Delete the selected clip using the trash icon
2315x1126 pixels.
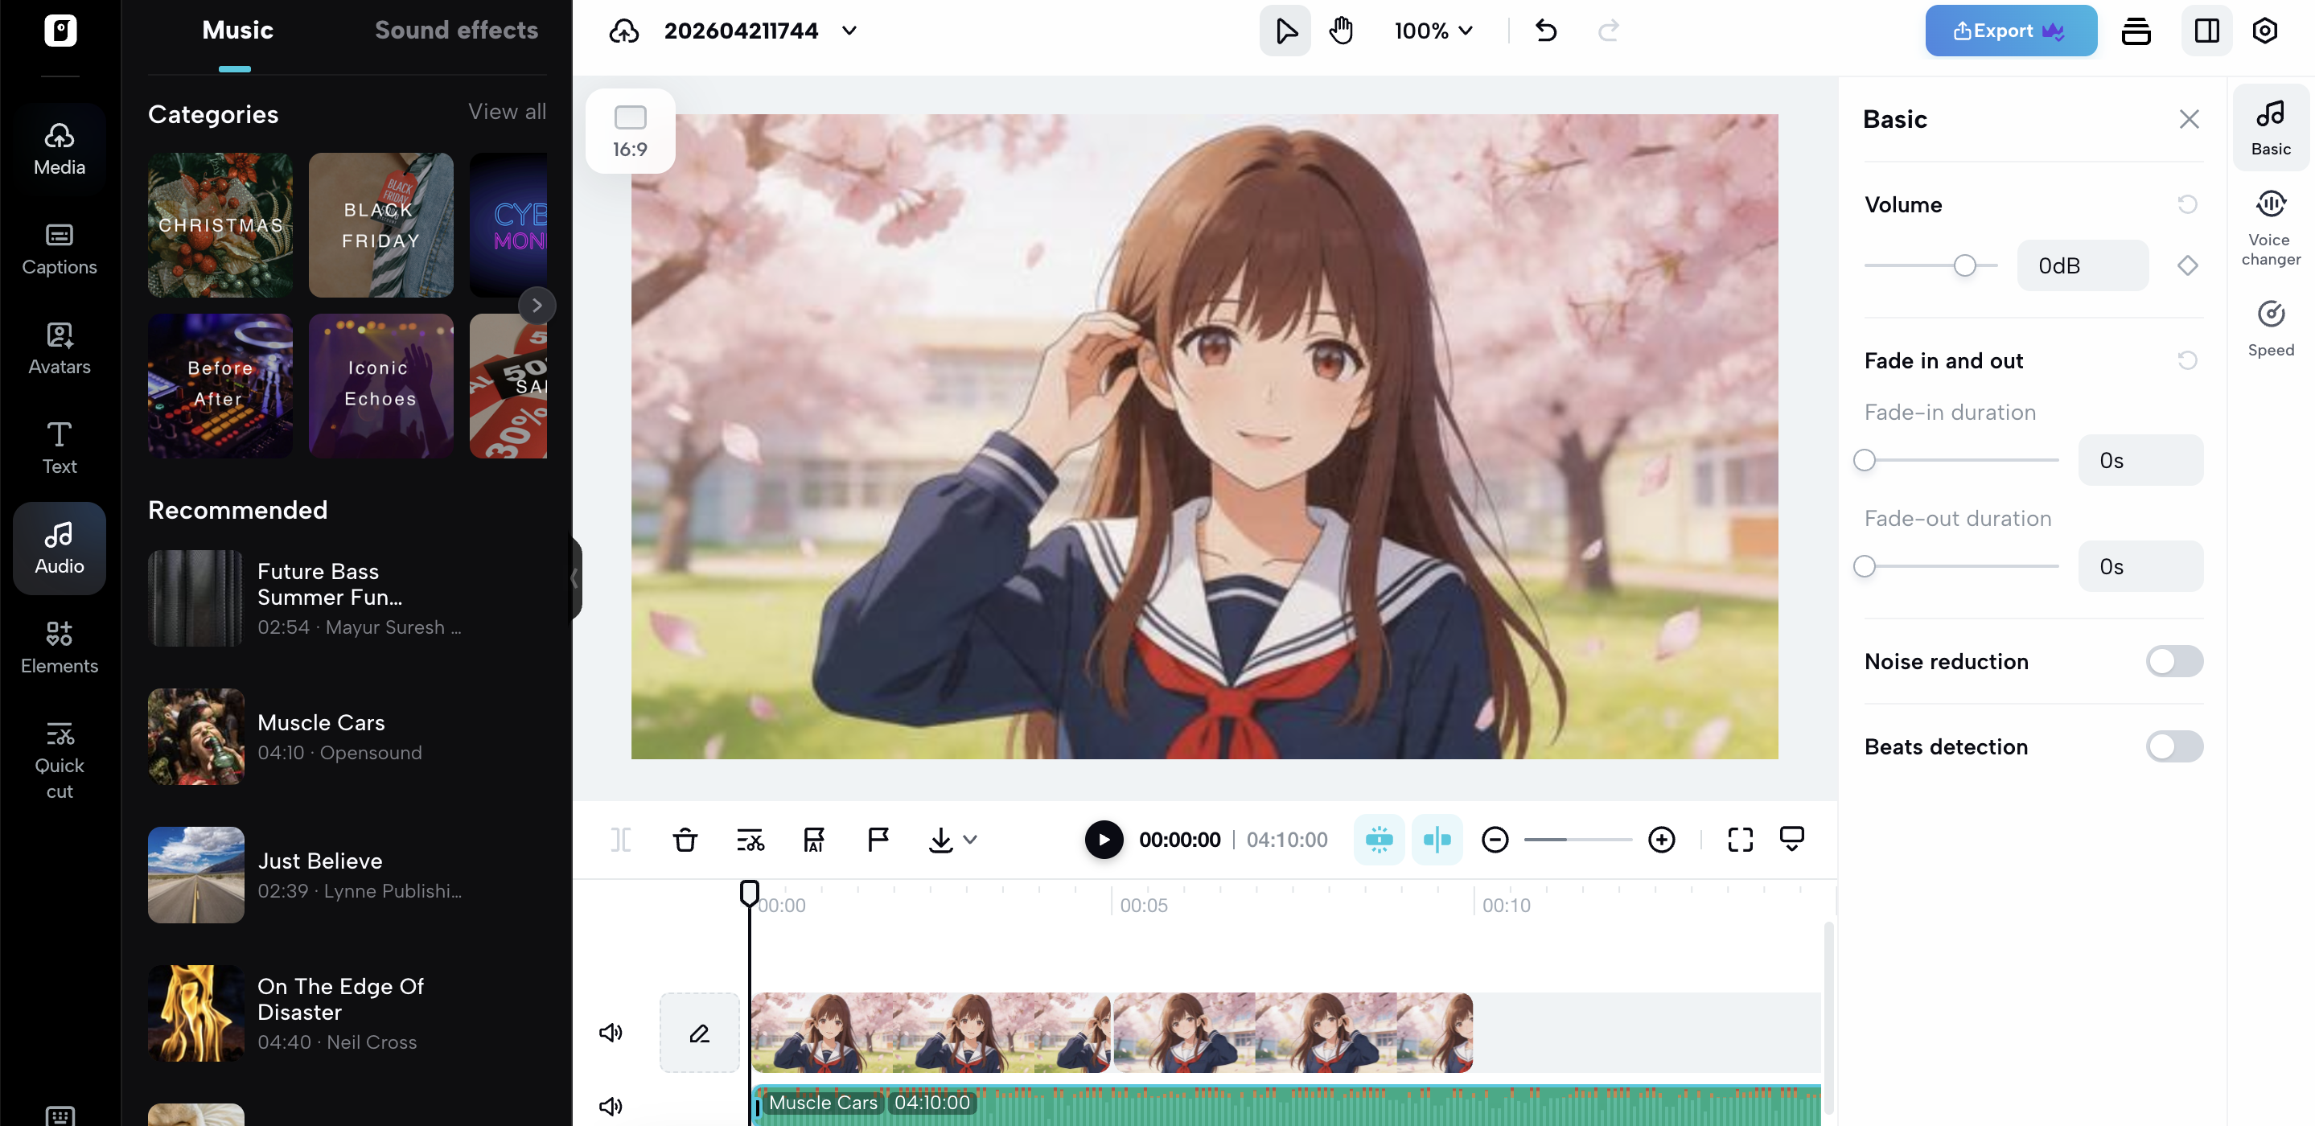(685, 840)
